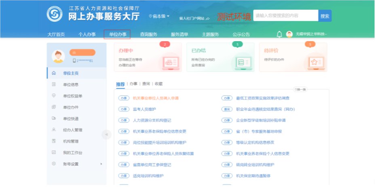This screenshot has height=195, width=376.
Task: Switch to the 查询 tab
Action: pos(146,84)
